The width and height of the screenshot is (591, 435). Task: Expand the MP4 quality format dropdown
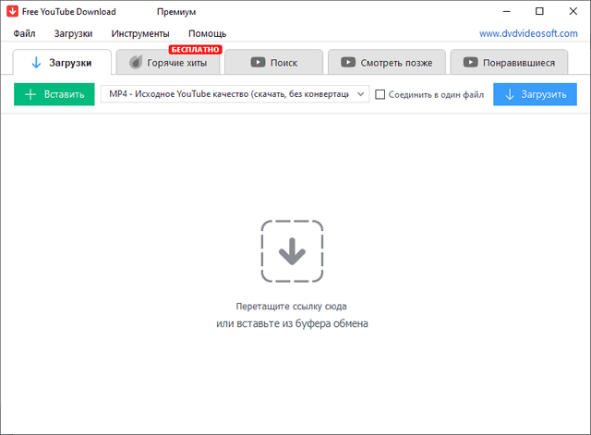click(x=360, y=94)
